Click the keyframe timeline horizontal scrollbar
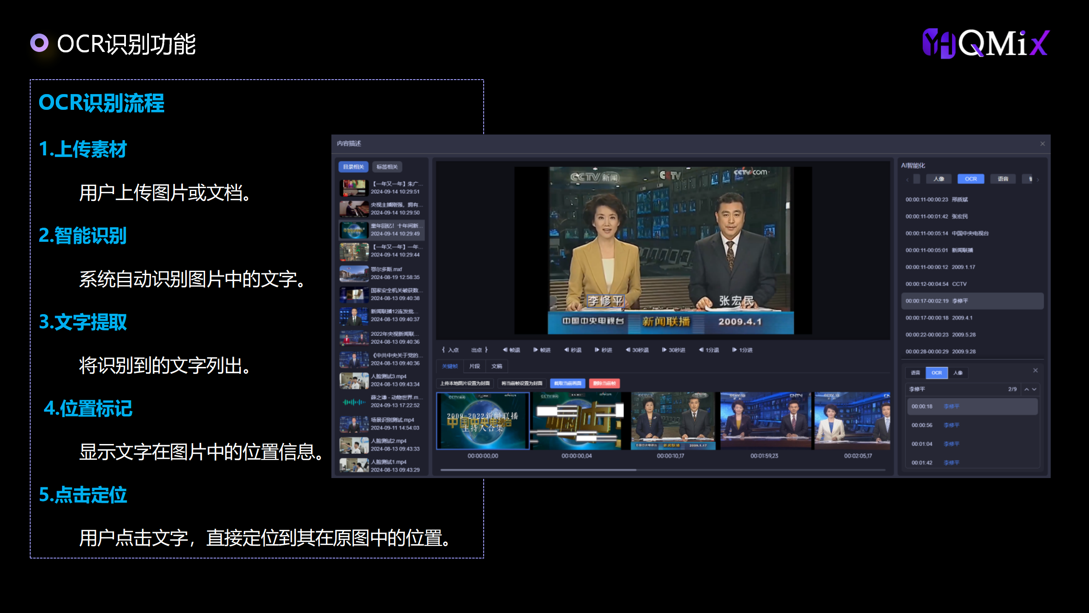 538,470
